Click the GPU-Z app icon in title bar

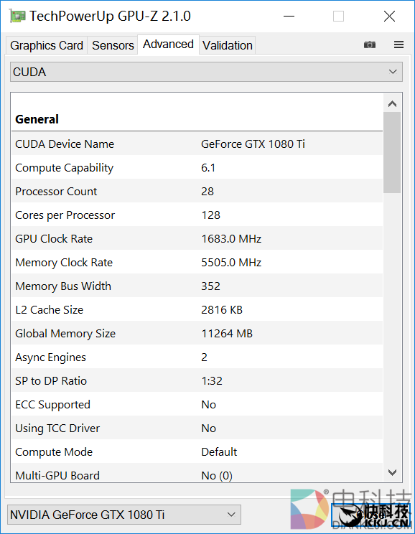17,16
